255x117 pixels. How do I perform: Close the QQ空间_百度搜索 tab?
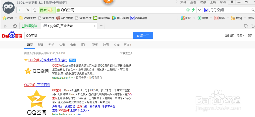95,26
